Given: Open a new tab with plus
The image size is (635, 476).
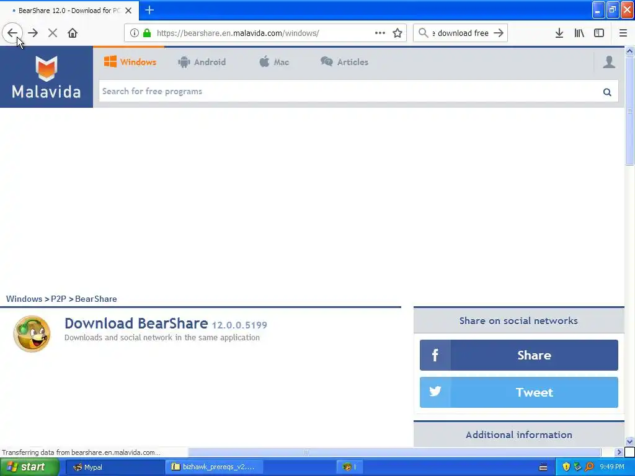Looking at the screenshot, I should click(149, 10).
